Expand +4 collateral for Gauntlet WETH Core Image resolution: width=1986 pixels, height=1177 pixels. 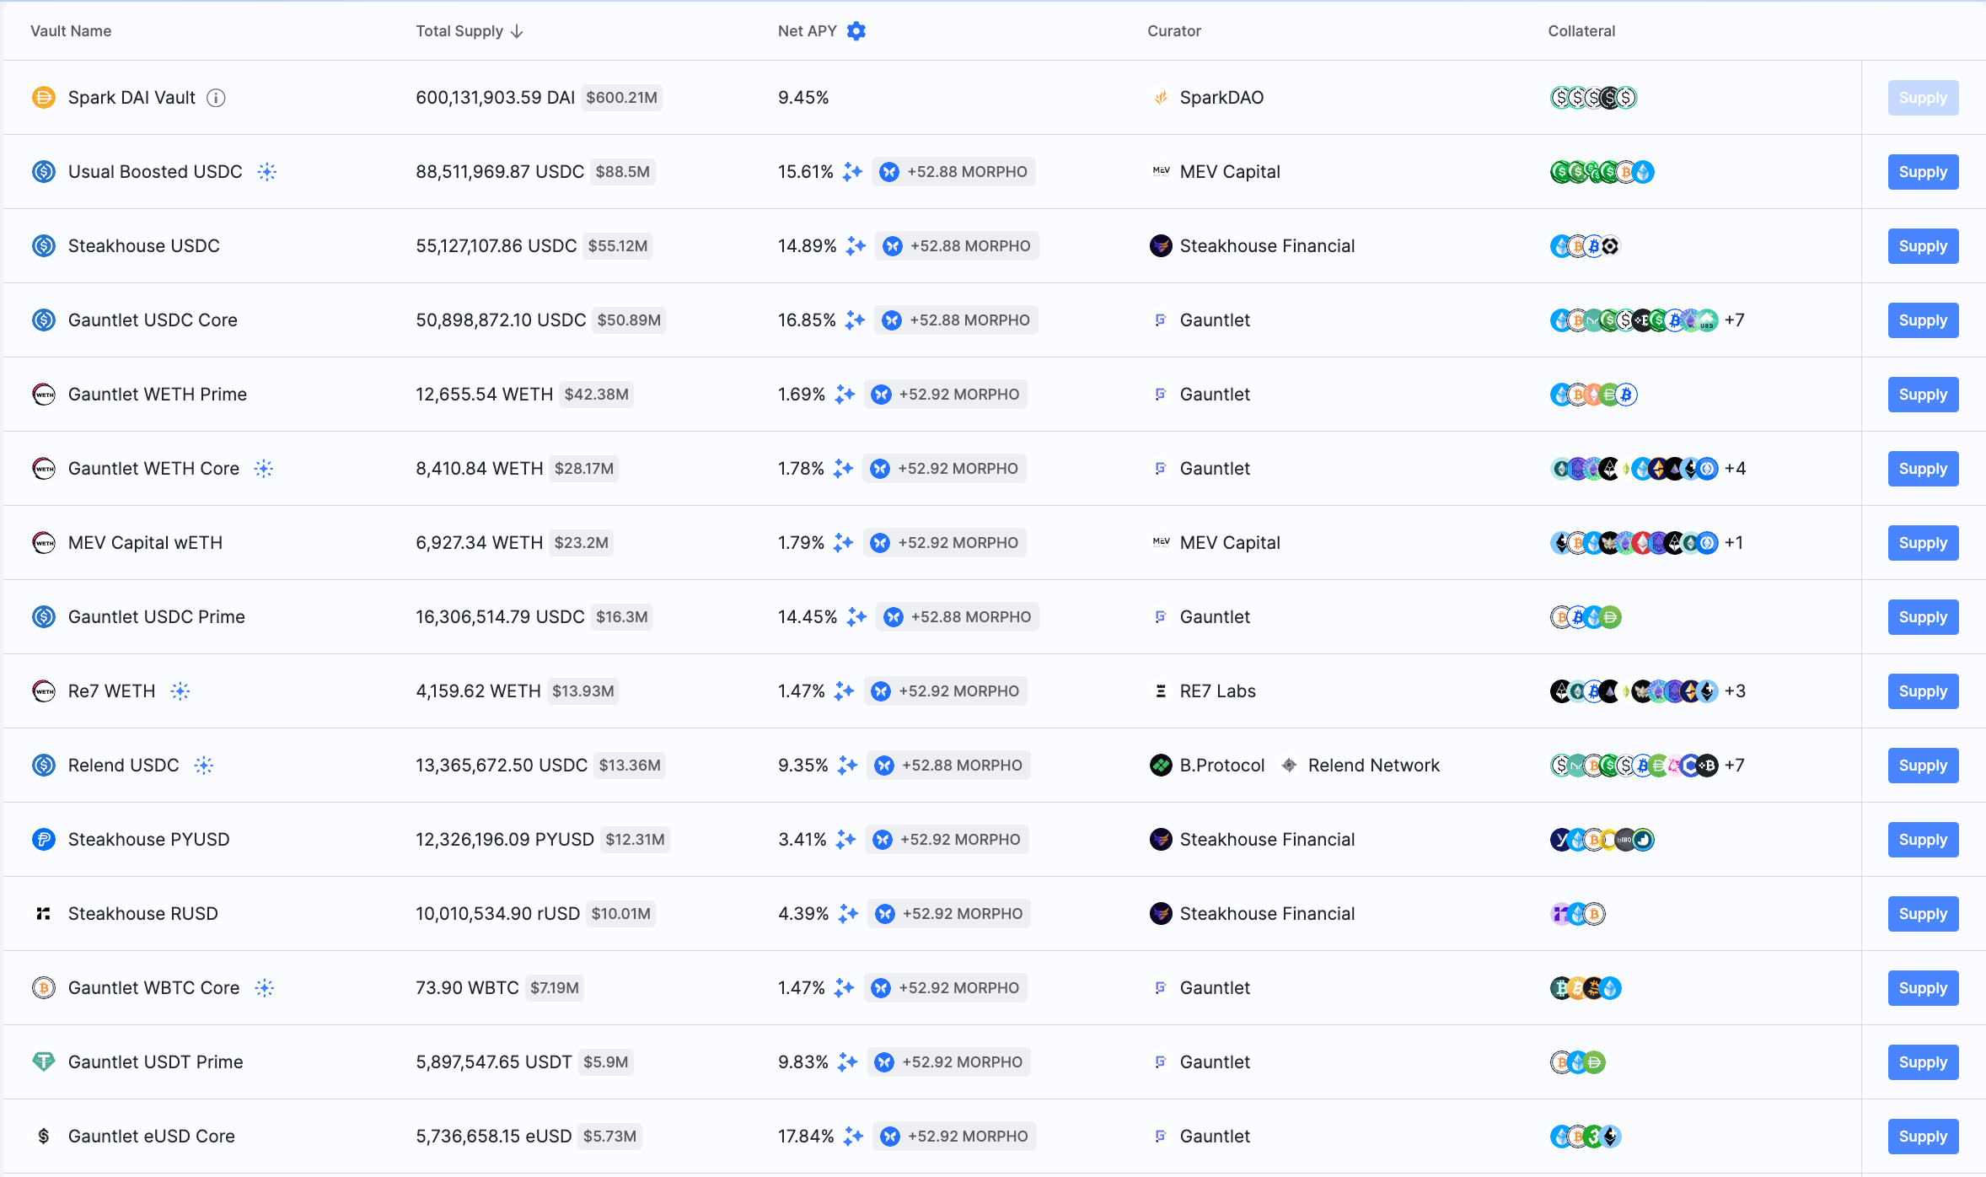(x=1735, y=469)
